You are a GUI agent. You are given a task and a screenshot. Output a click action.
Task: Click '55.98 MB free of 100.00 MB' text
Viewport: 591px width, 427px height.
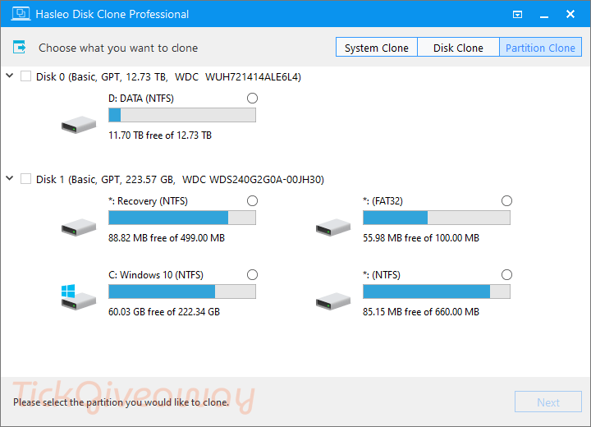click(x=420, y=237)
